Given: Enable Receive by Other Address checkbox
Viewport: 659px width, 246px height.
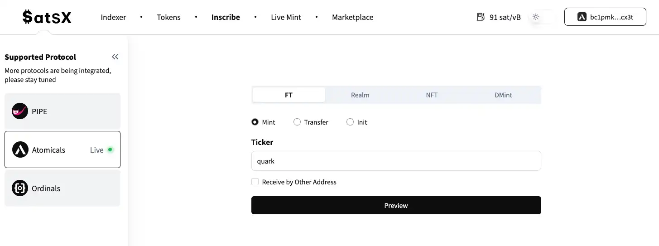Looking at the screenshot, I should click(255, 182).
